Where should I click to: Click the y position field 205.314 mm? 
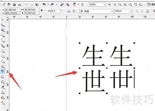[x=12, y=13]
